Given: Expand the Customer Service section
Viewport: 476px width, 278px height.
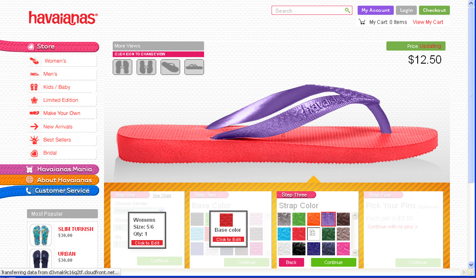Looking at the screenshot, I should point(62,190).
